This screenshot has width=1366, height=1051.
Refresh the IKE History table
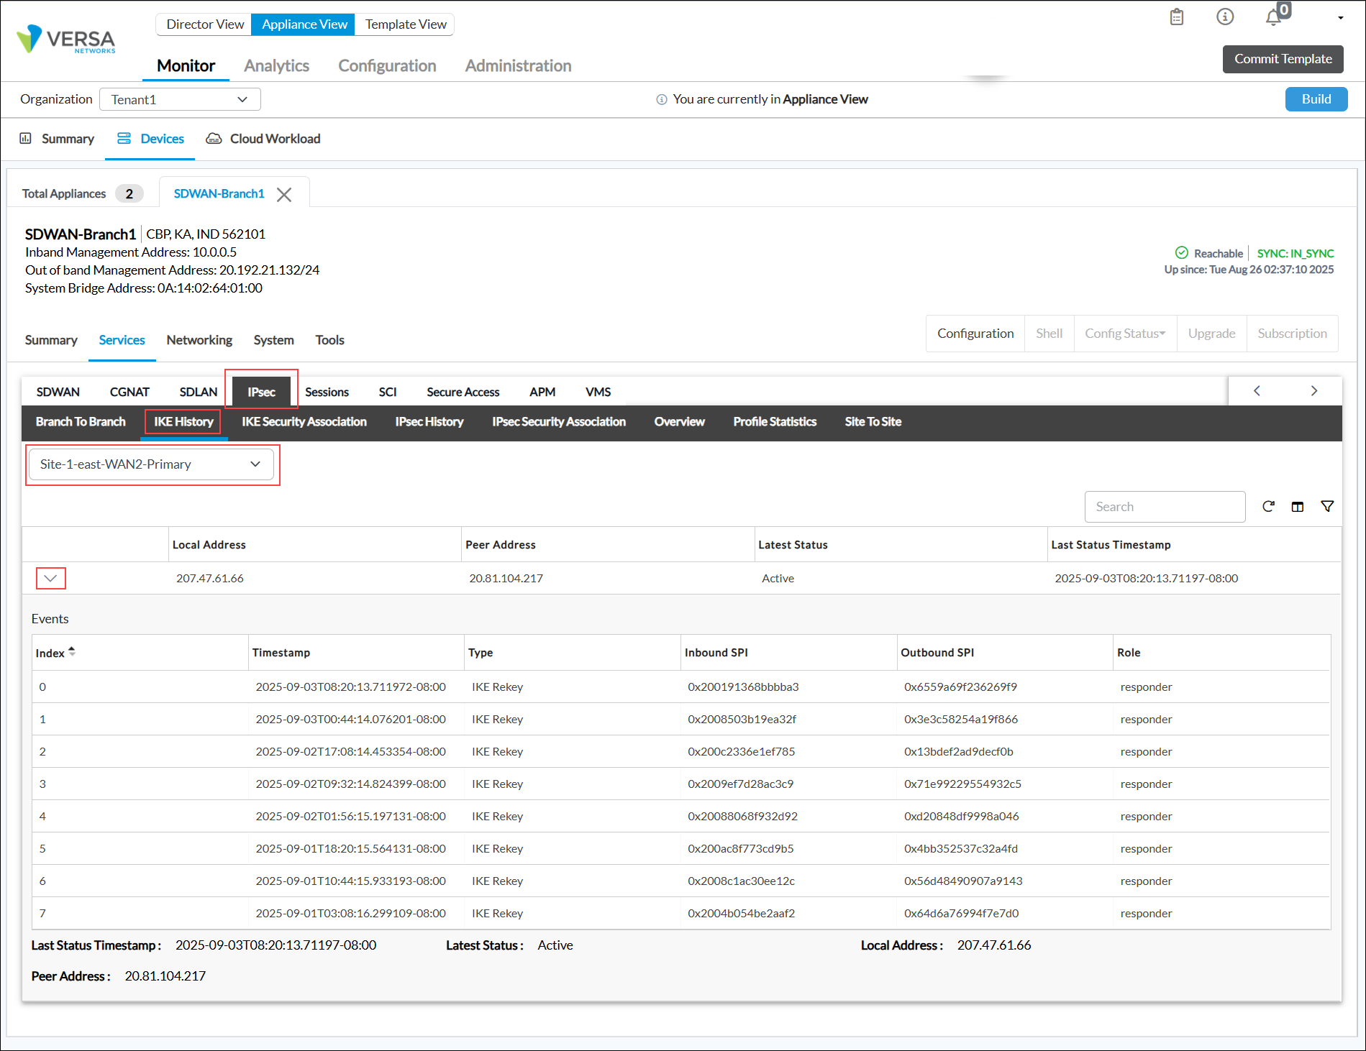(x=1268, y=507)
